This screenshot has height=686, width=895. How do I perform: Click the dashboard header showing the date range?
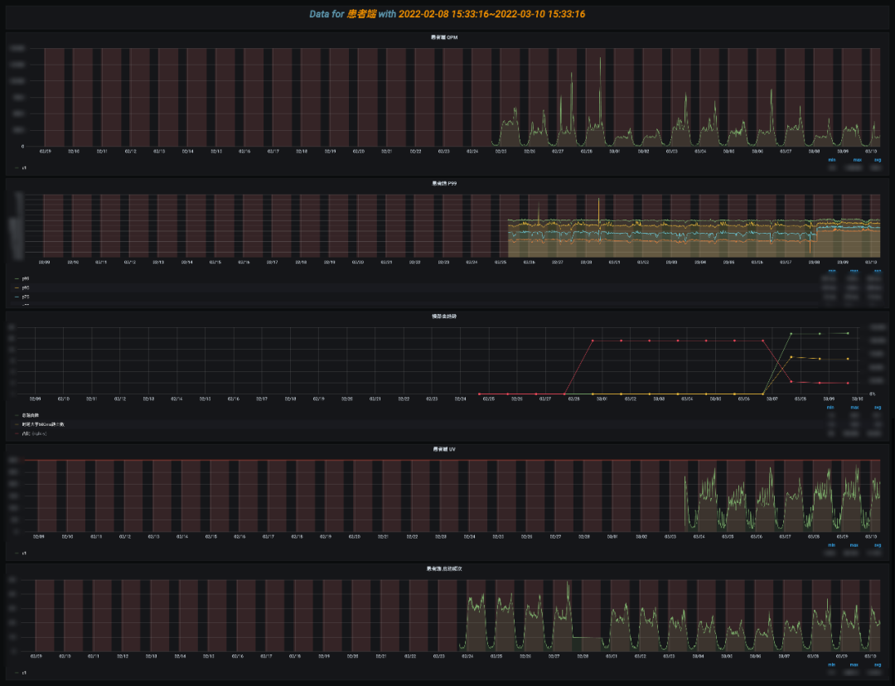pos(447,14)
